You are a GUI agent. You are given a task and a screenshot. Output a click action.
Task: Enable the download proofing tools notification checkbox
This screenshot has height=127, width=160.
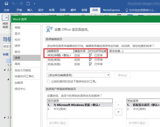[x=48, y=82]
